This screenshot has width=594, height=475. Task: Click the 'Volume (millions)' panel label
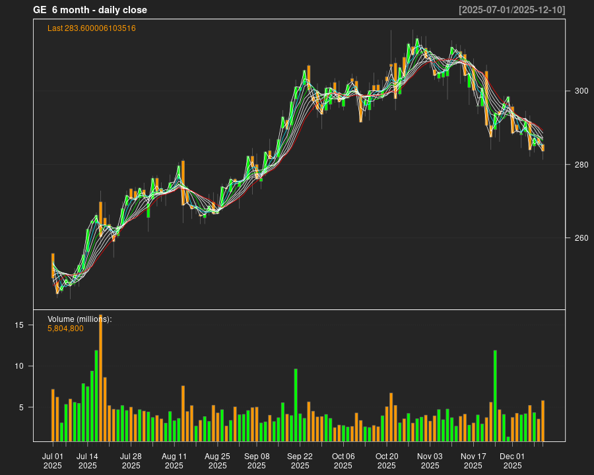pyautogui.click(x=80, y=319)
